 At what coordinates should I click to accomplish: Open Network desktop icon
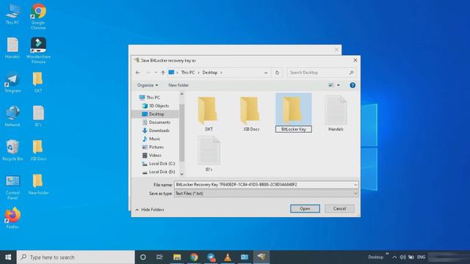coord(12,116)
